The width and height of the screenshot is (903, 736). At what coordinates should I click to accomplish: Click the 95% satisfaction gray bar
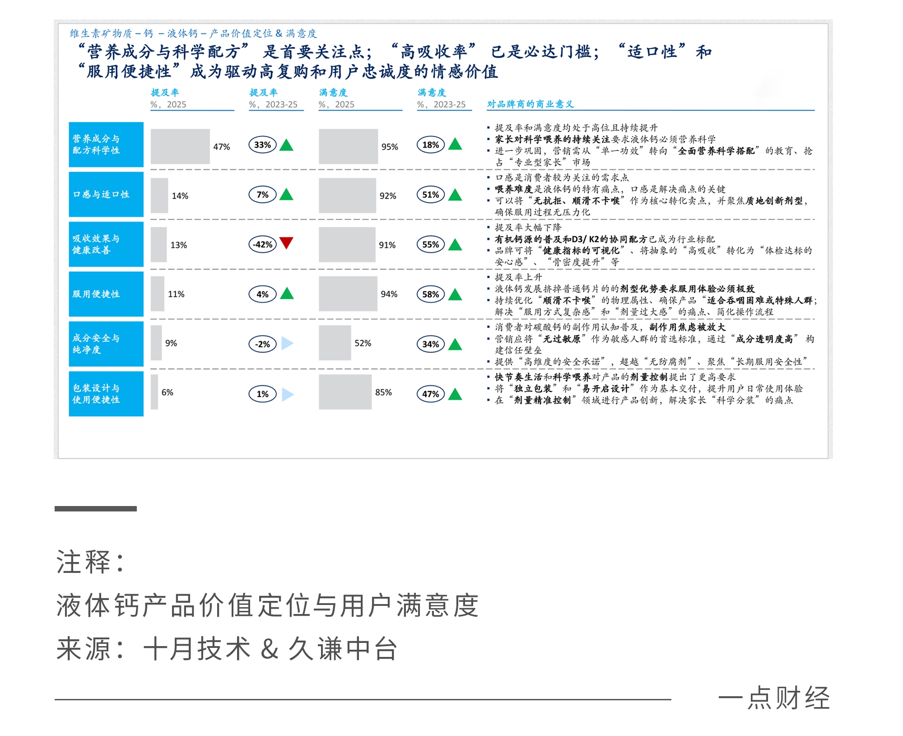(348, 146)
